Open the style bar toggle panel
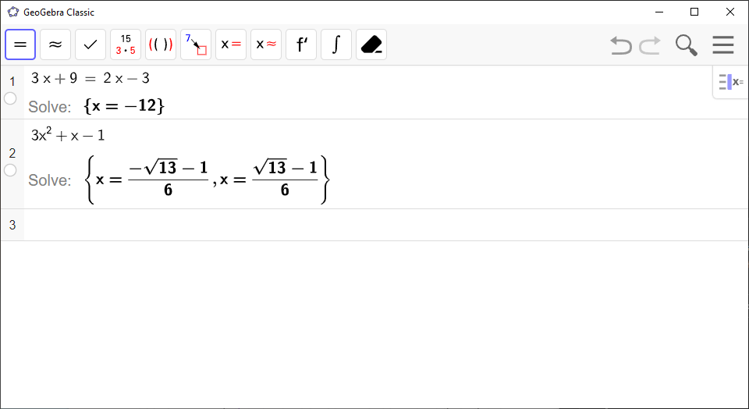The height and width of the screenshot is (409, 749). [x=731, y=82]
